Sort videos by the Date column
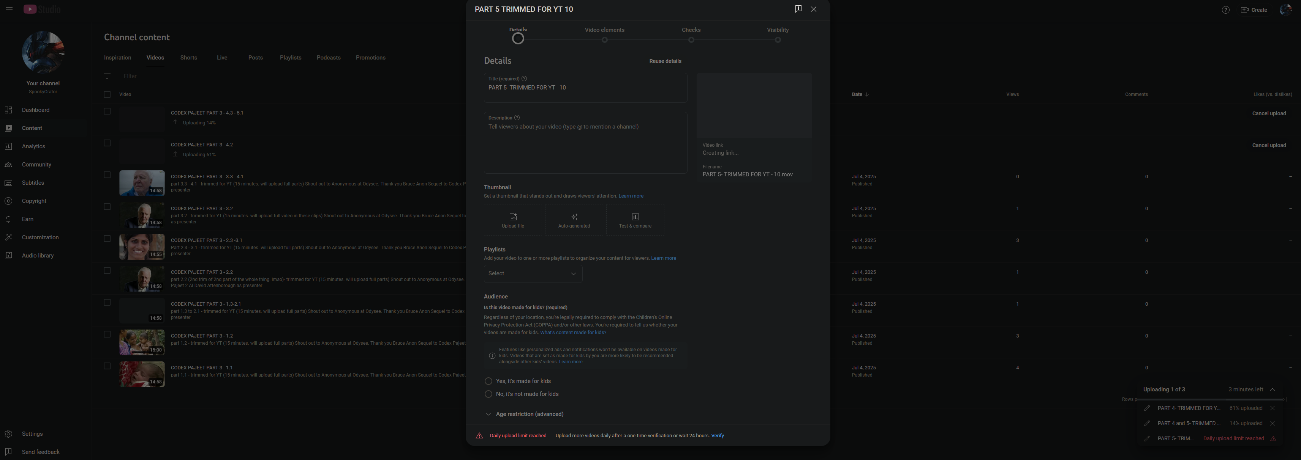The width and height of the screenshot is (1301, 460). tap(860, 94)
